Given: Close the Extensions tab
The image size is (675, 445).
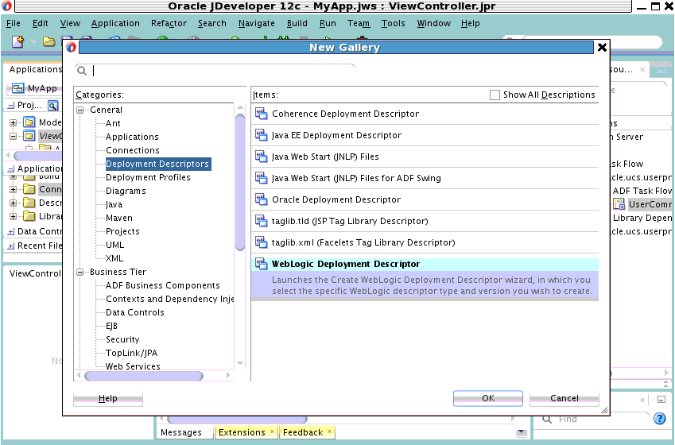Looking at the screenshot, I should click(272, 431).
